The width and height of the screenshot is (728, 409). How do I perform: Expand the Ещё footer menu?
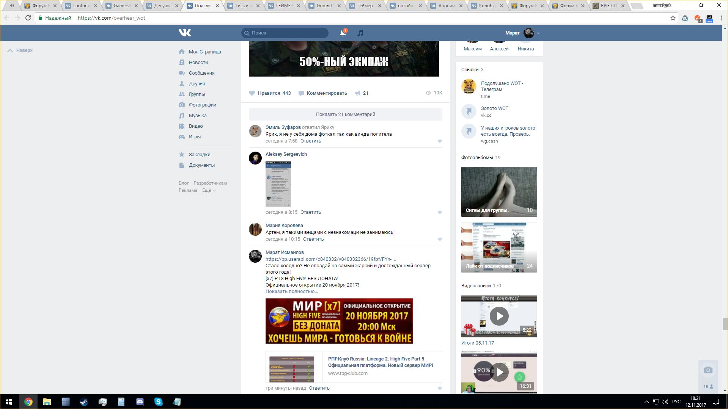(209, 190)
